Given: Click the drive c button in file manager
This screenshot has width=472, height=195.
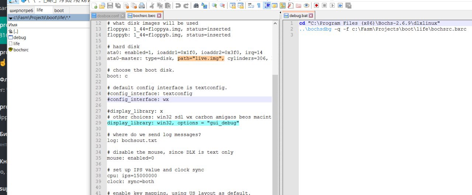Looking at the screenshot, I should [13, 1].
